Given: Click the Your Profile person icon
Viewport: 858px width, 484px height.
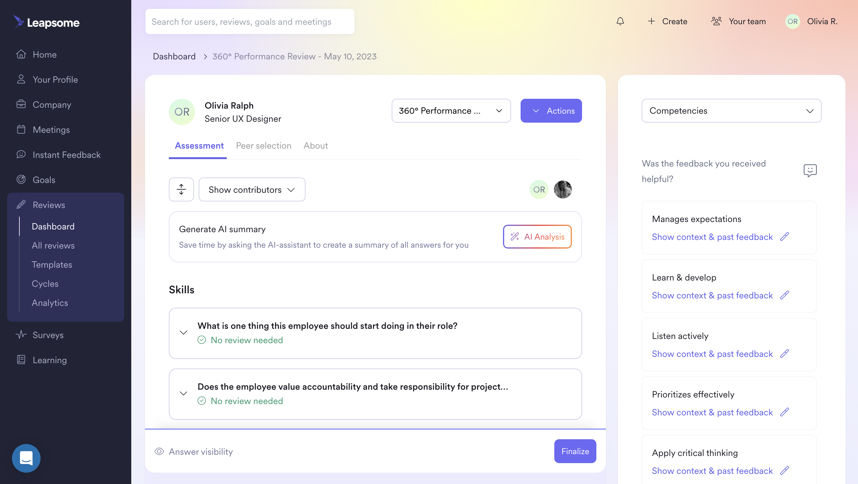Looking at the screenshot, I should [21, 79].
